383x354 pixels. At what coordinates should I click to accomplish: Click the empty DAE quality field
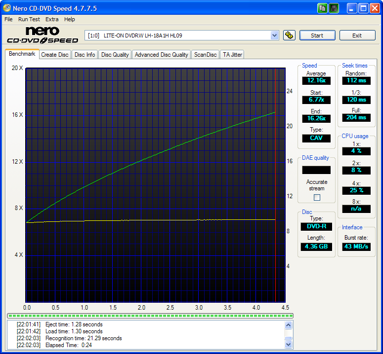[x=316, y=170]
